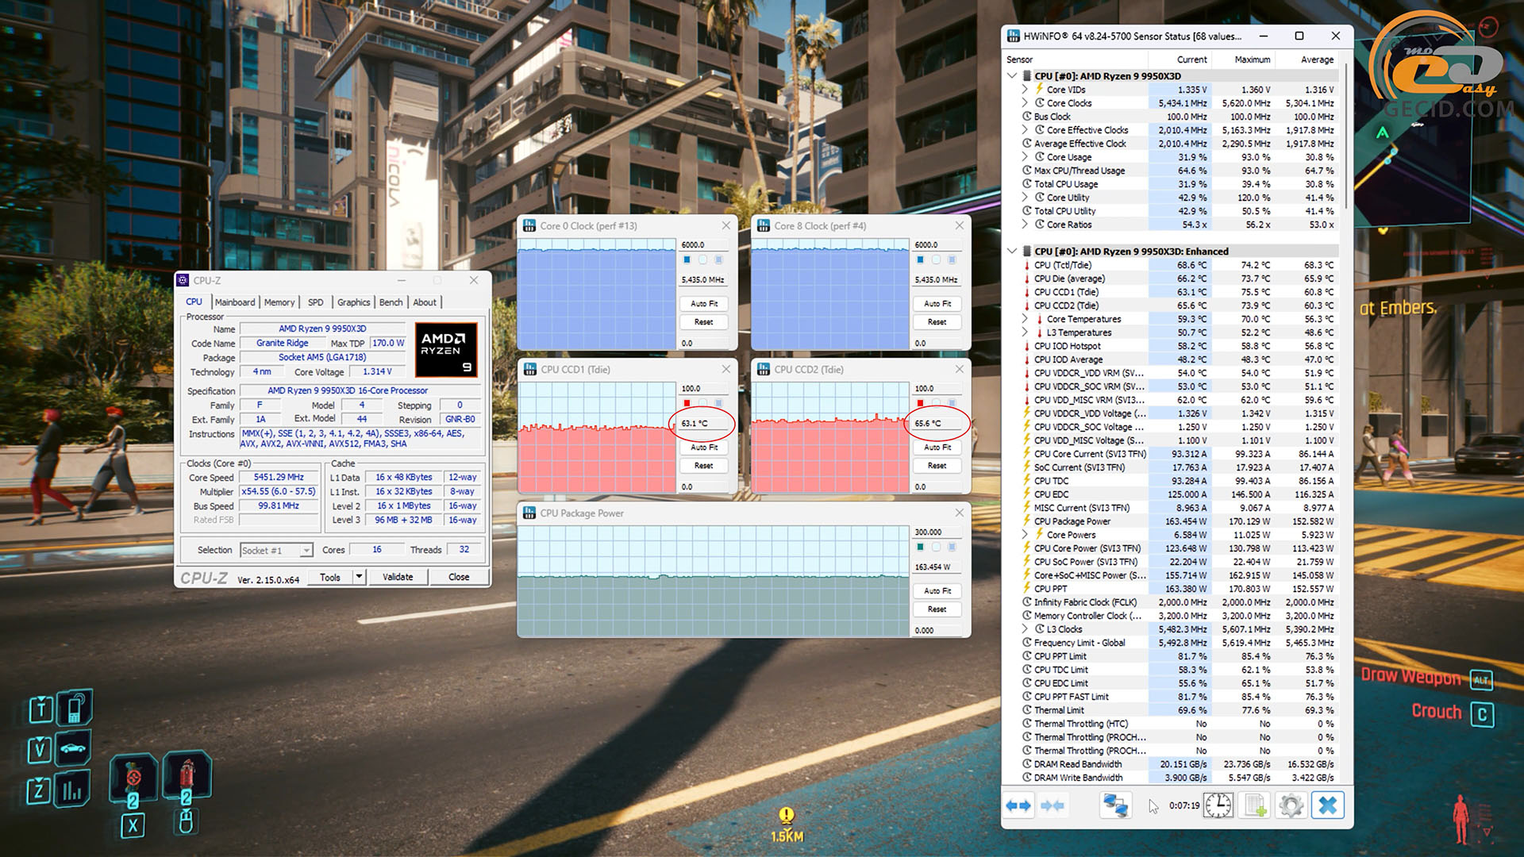Open HWiNFO remote network monitors icon
The height and width of the screenshot is (857, 1524).
pos(1115,805)
